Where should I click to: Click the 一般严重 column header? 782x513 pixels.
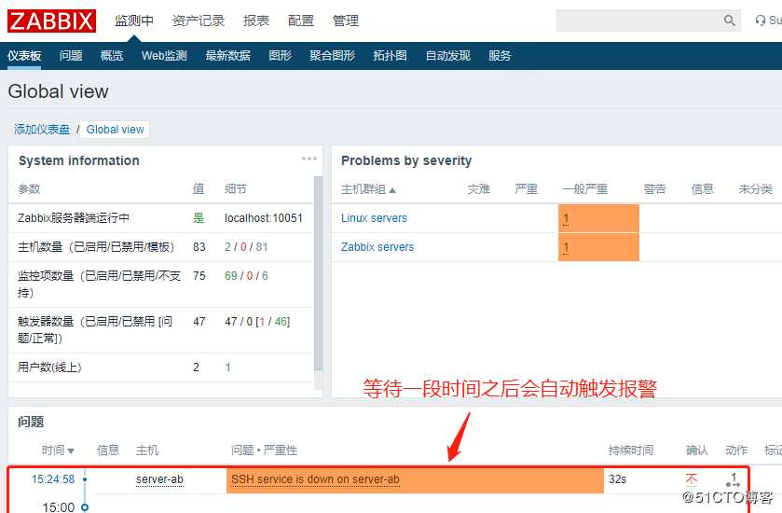[x=585, y=189]
